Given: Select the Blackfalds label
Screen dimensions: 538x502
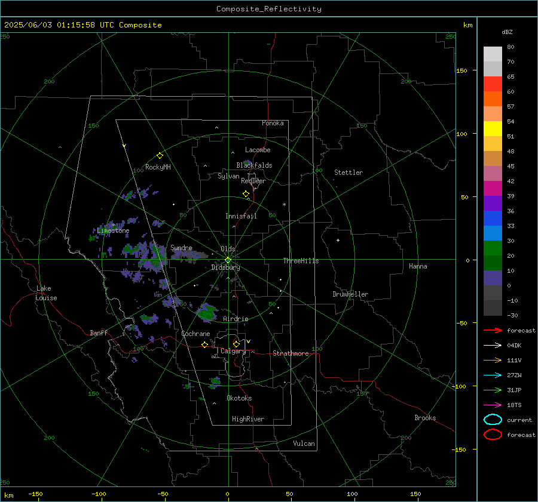Looking at the screenshot, I should (254, 165).
